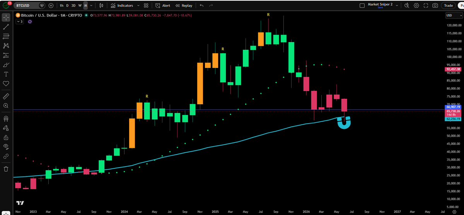Select the crosshair cursor tool
This screenshot has width=464, height=215.
(6, 18)
